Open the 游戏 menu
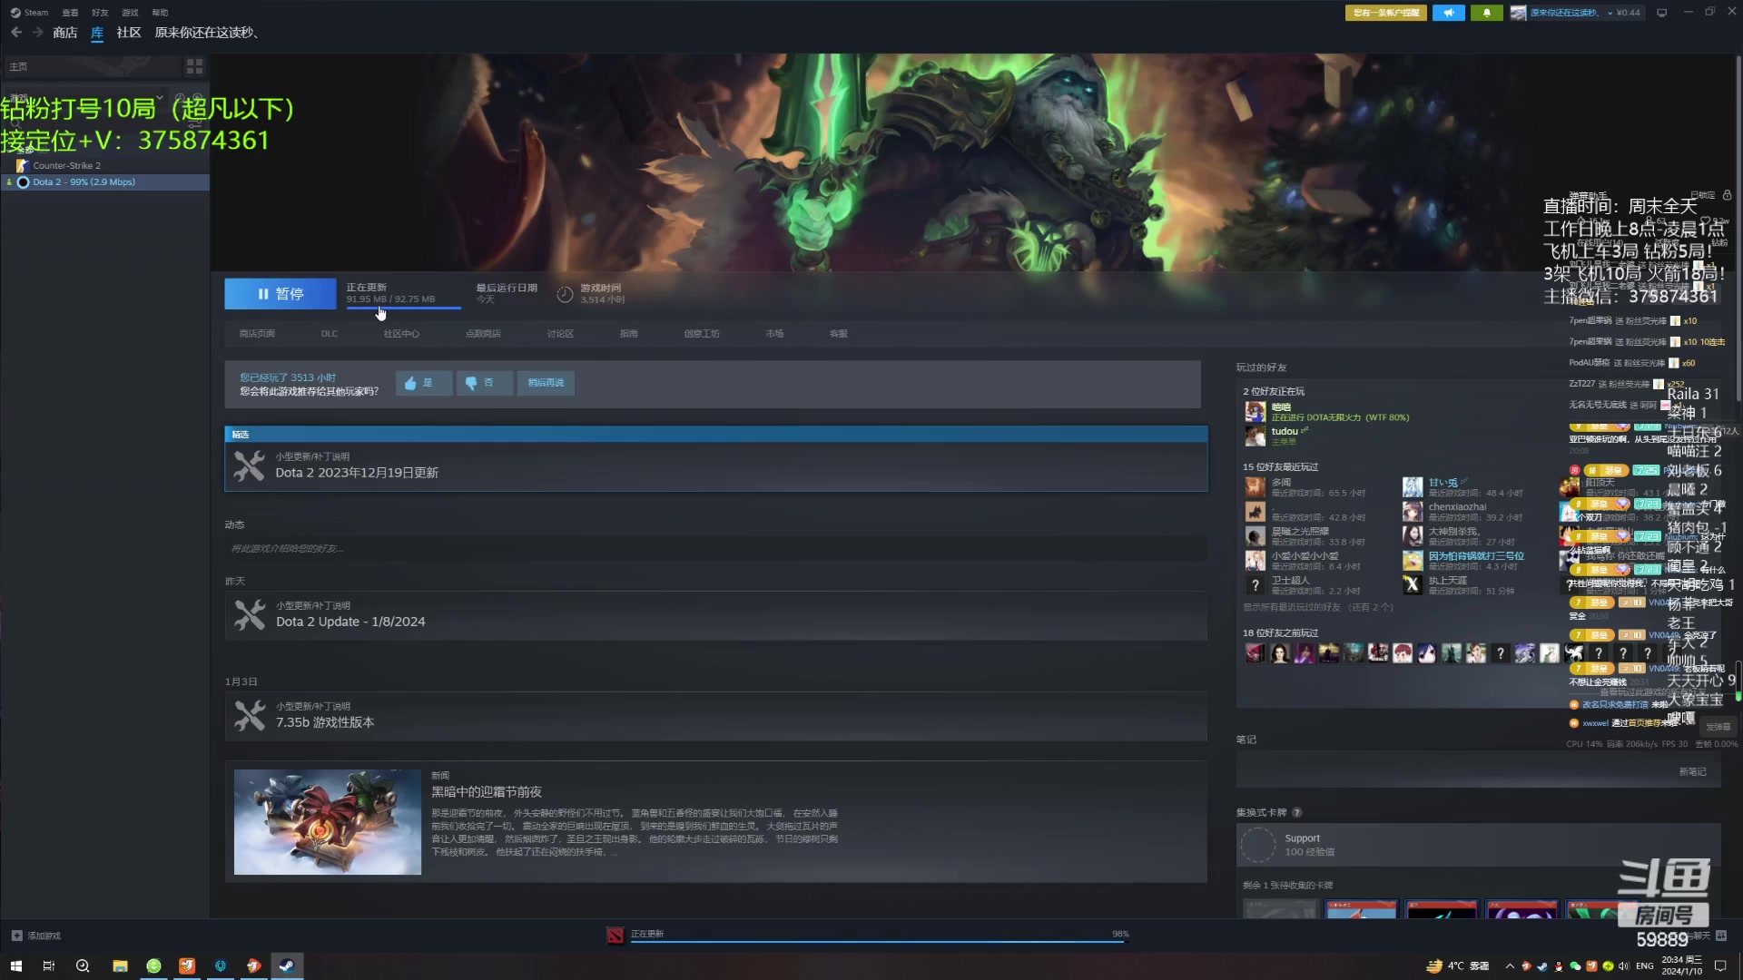1743x980 pixels. pyautogui.click(x=130, y=13)
